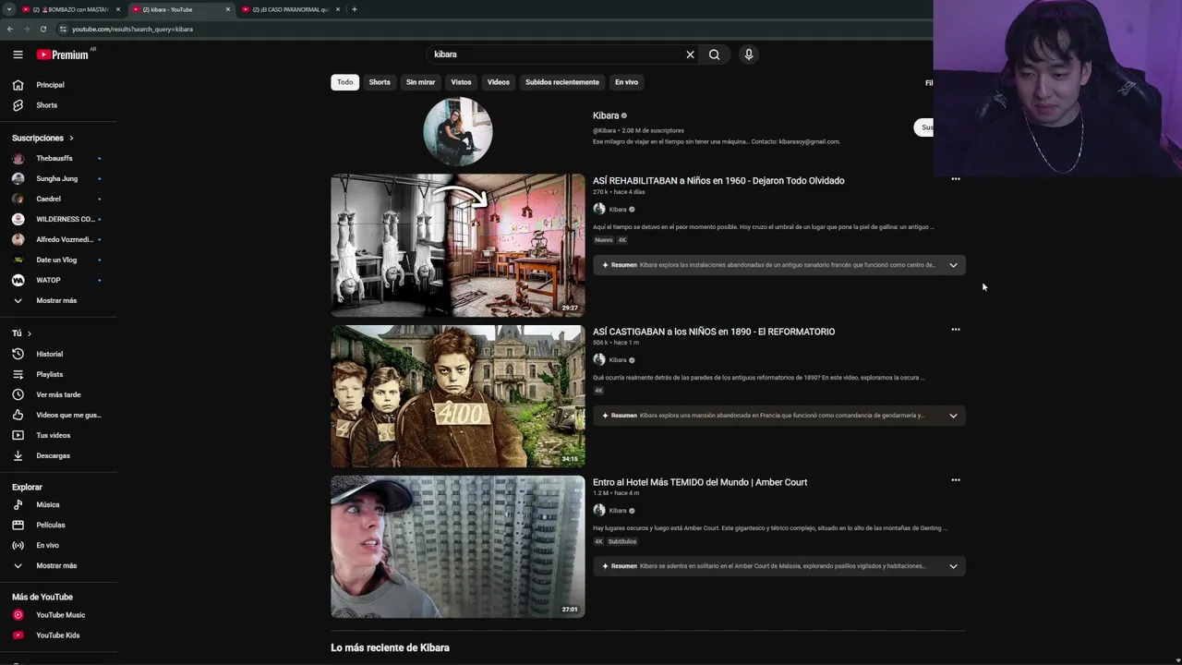The height and width of the screenshot is (665, 1182).
Task: Open Entro al Hotel Más TEMIDO title
Action: [700, 482]
